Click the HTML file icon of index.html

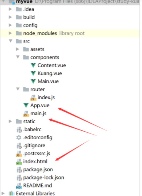[x=19, y=162]
